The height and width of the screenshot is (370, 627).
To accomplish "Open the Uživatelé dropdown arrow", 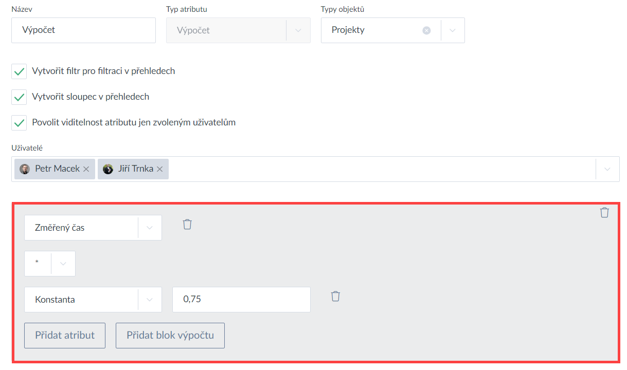I will click(607, 169).
